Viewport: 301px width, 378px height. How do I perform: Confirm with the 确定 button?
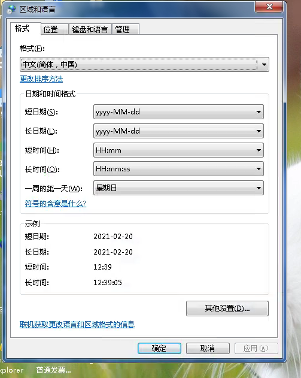pyautogui.click(x=159, y=349)
